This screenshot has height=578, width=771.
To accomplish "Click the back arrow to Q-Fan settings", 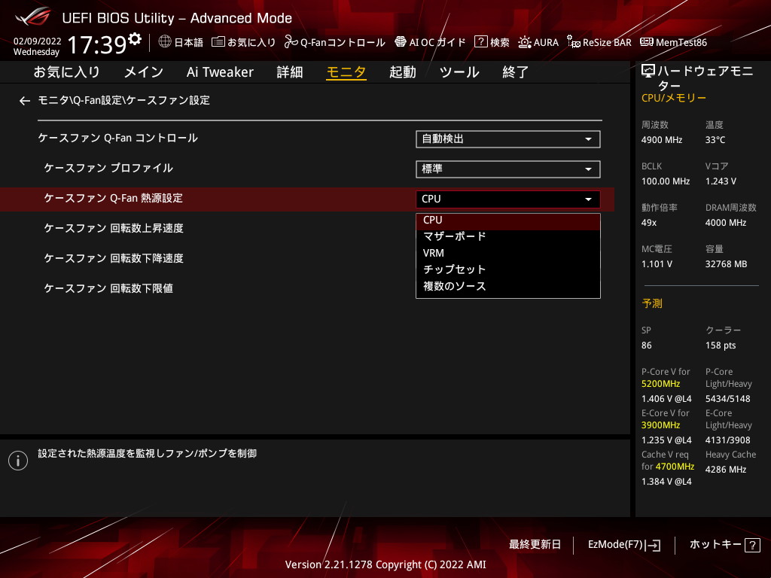I will click(25, 101).
